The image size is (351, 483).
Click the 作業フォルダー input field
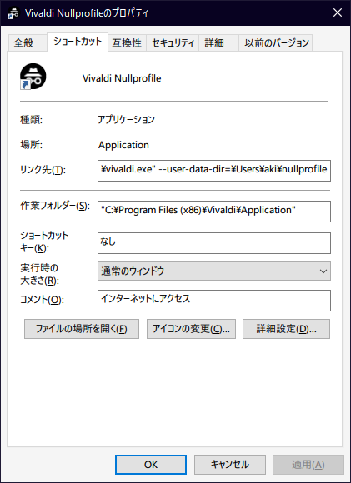(x=214, y=212)
